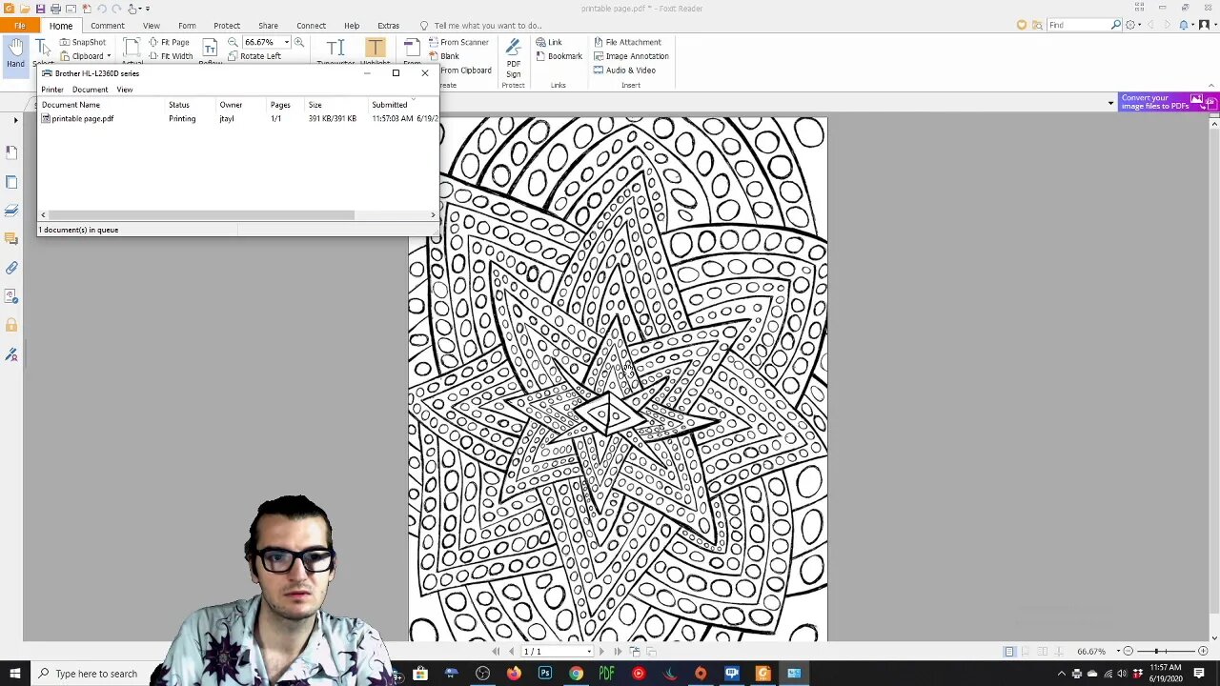Viewport: 1220px width, 686px height.
Task: Switch to the Share tab
Action: tap(268, 26)
